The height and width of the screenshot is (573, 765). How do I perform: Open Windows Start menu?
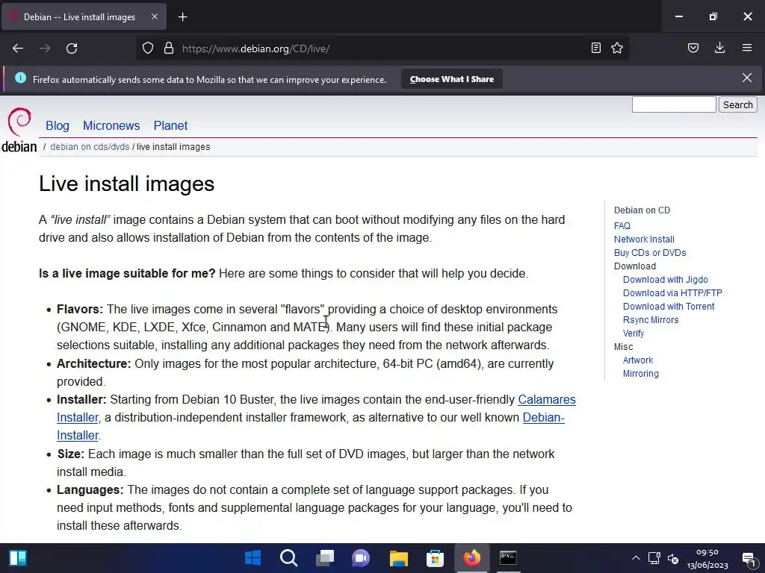click(253, 558)
